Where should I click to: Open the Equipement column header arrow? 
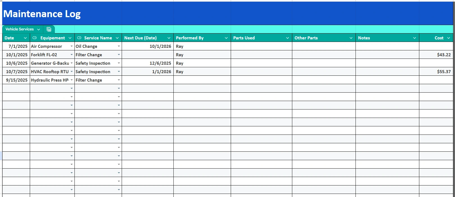click(x=70, y=38)
